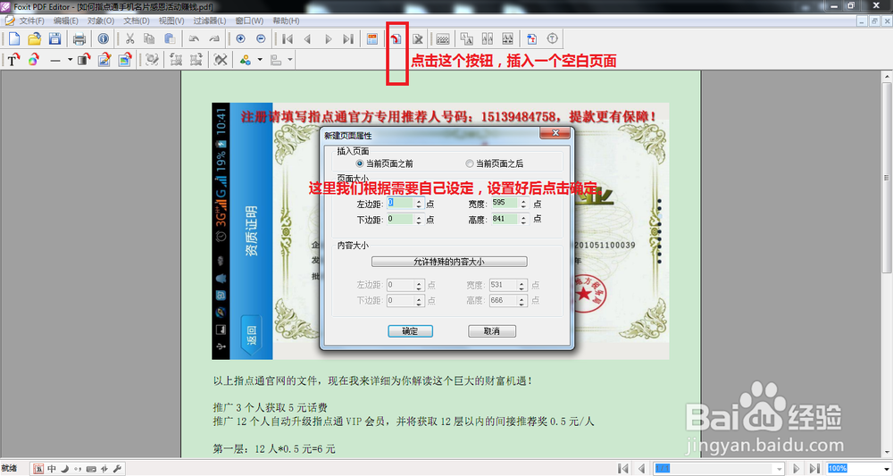Select the 当前页面之后 radio button
Viewport: 893px width, 476px height.
[470, 164]
